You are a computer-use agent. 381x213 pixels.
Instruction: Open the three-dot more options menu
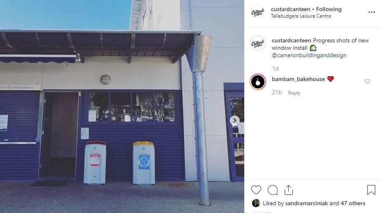coord(372,12)
